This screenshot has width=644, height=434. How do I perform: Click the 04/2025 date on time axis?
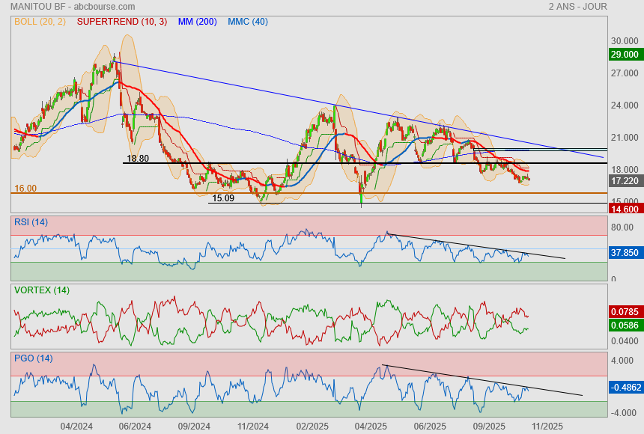[371, 426]
